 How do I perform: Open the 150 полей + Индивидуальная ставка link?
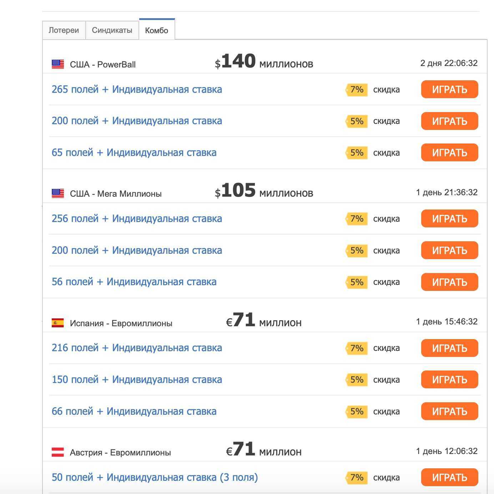[x=137, y=379]
